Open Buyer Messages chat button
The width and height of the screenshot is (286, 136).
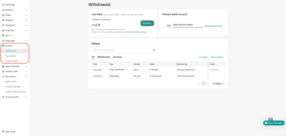point(274,123)
